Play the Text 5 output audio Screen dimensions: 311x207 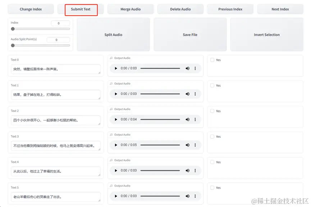pos(116,196)
